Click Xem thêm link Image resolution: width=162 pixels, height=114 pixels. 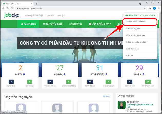pyautogui.click(x=106, y=96)
